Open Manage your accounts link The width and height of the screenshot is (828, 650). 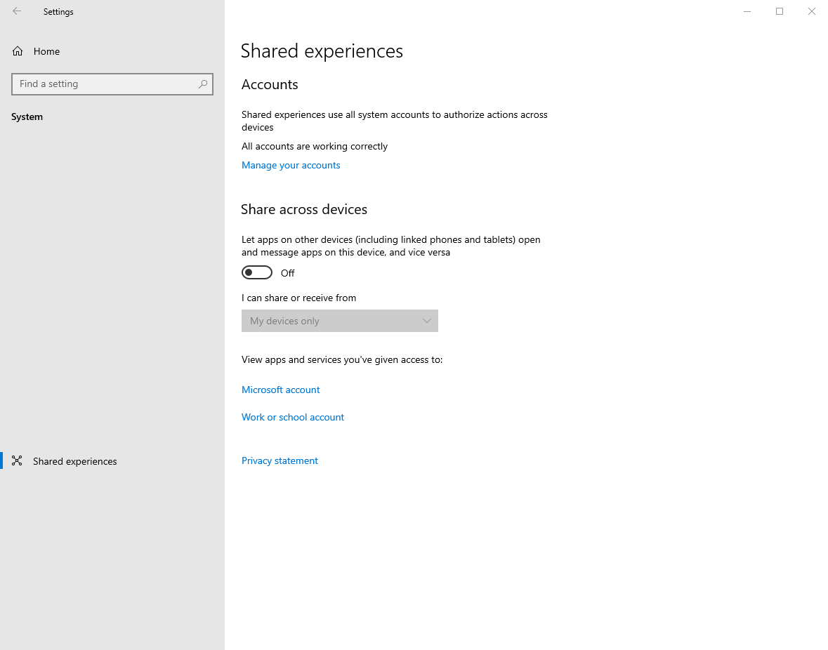pyautogui.click(x=291, y=165)
